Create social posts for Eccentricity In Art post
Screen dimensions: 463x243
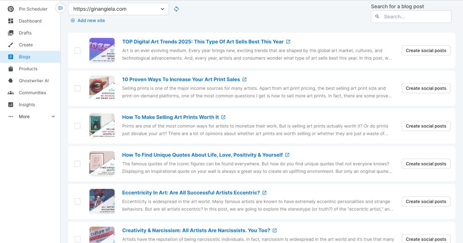click(x=426, y=201)
